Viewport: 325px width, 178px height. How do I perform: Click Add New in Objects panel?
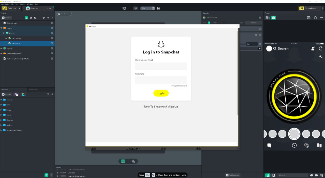[6, 18]
